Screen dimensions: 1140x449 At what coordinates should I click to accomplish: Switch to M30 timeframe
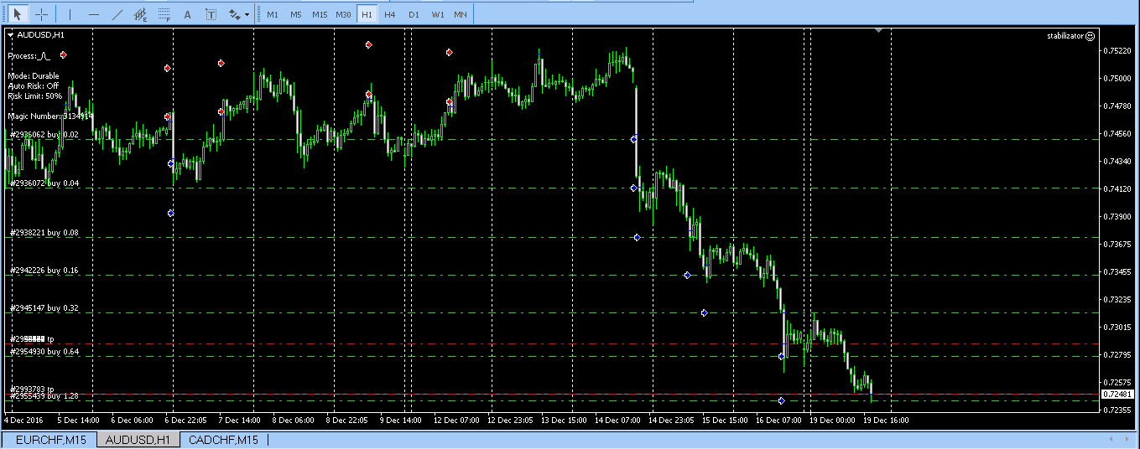[x=343, y=14]
